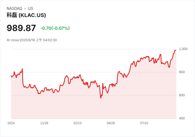Click the dot separator between NASDAQ and US
Screen dimensions: 195x137
pos(25,9)
